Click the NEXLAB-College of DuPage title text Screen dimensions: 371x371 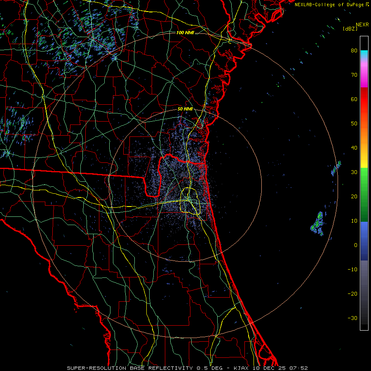[330, 5]
